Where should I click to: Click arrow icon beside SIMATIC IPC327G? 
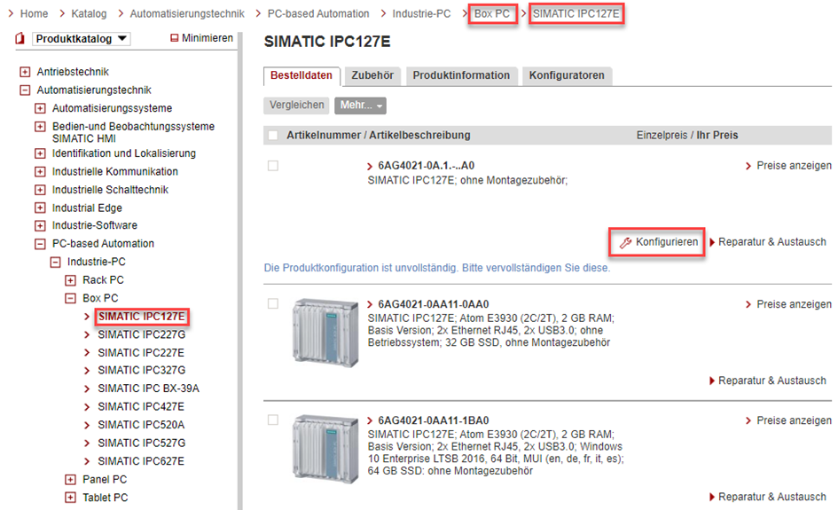pos(87,371)
